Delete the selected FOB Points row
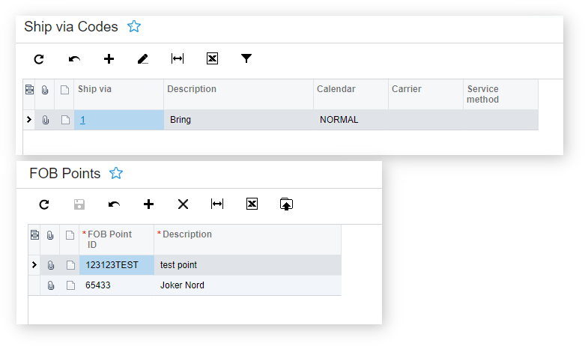This screenshot has height=346, width=585. (183, 204)
